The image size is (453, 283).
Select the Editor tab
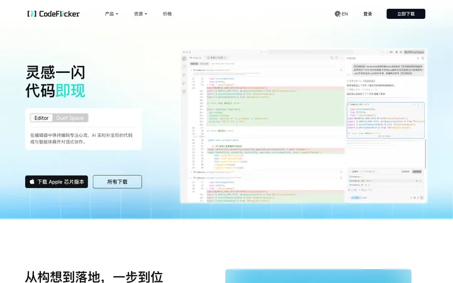click(x=42, y=118)
